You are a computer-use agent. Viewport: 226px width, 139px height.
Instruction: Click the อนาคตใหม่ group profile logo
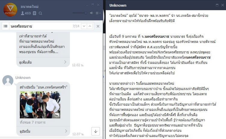pyautogui.click(x=10, y=10)
